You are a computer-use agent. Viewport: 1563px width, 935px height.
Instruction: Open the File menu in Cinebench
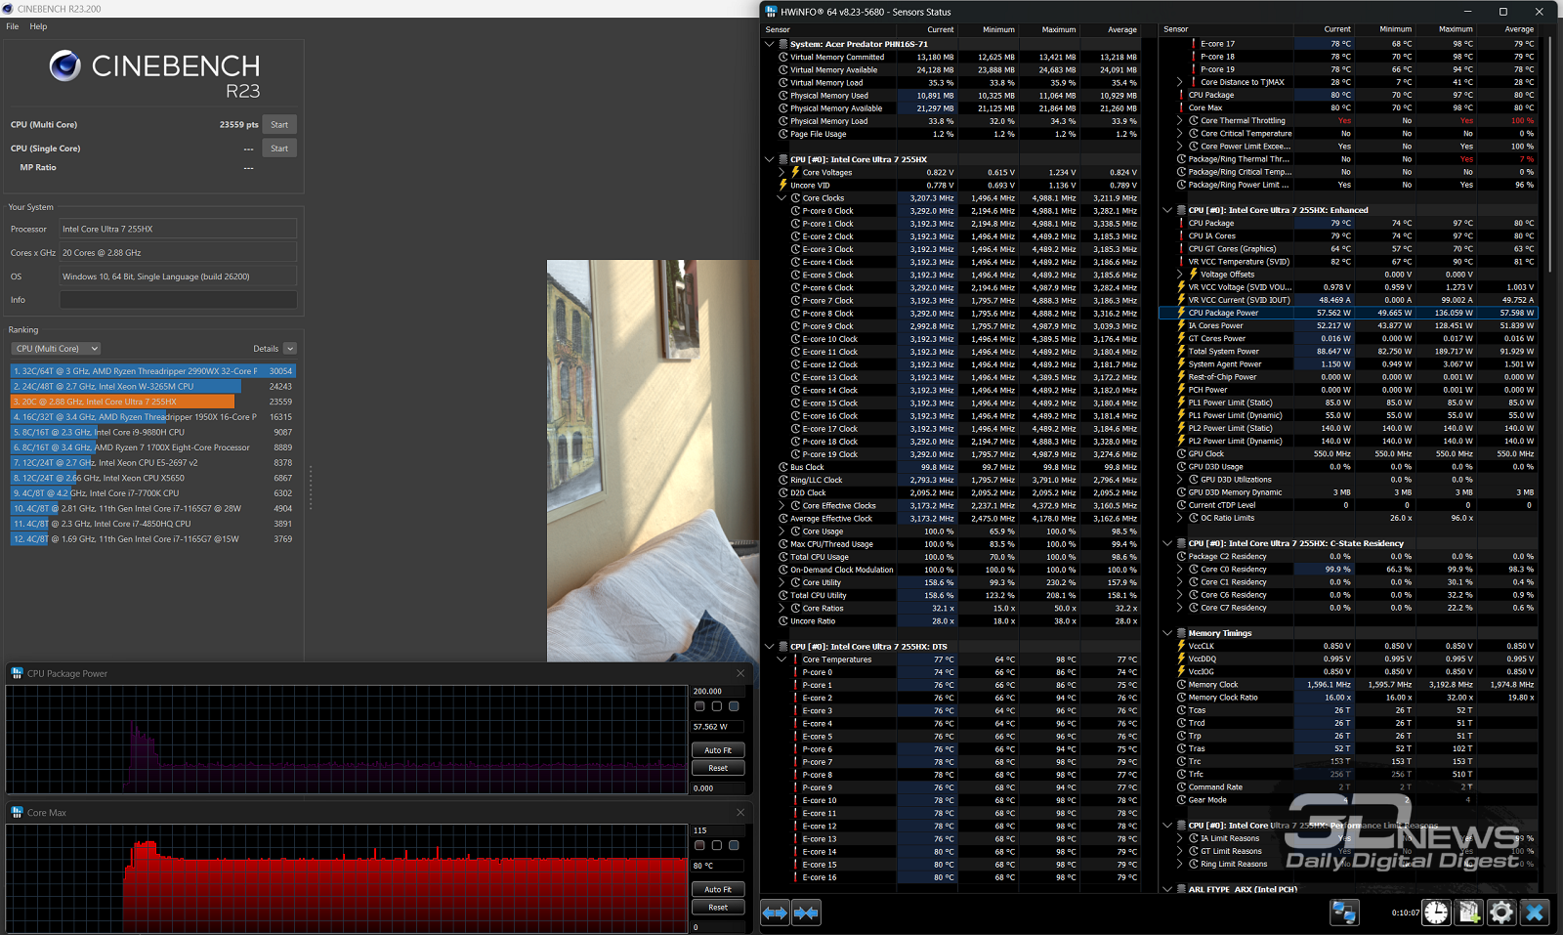coord(13,26)
